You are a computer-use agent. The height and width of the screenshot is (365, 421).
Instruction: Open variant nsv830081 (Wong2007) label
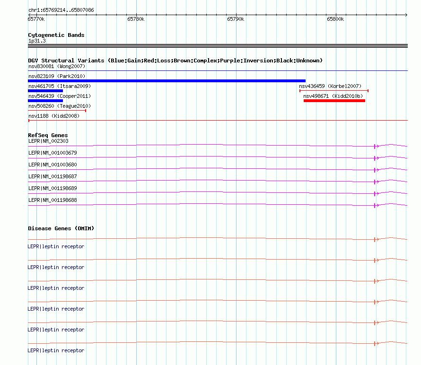point(57,66)
